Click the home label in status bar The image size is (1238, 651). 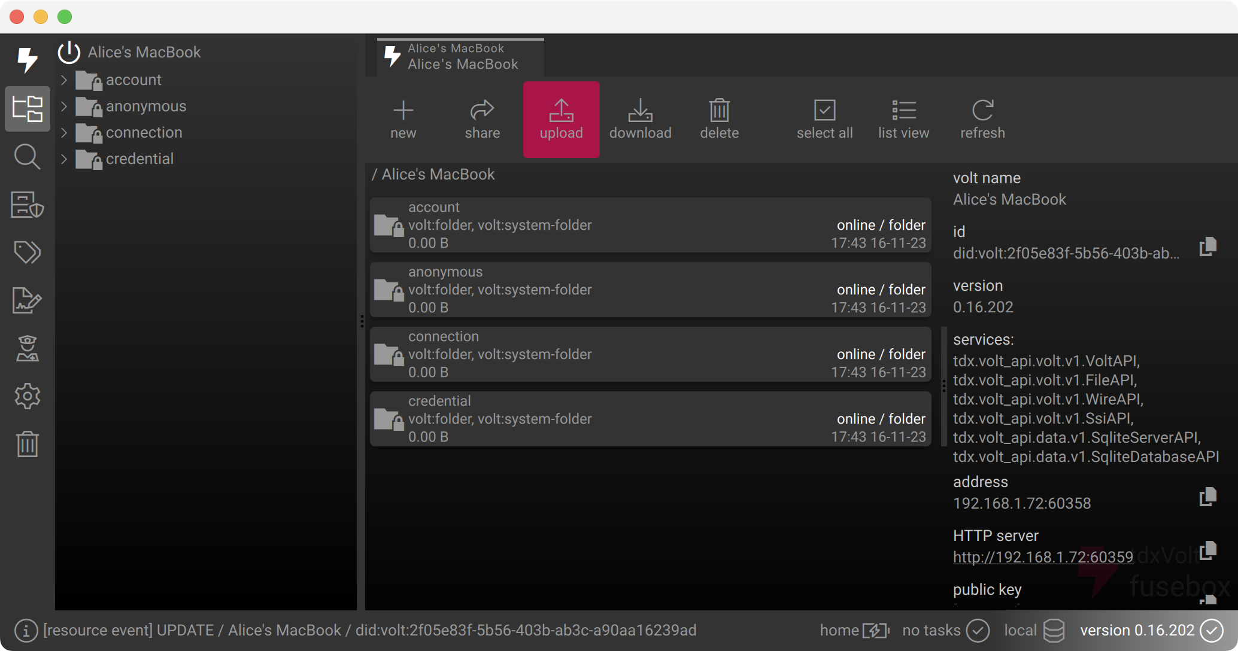tap(839, 630)
